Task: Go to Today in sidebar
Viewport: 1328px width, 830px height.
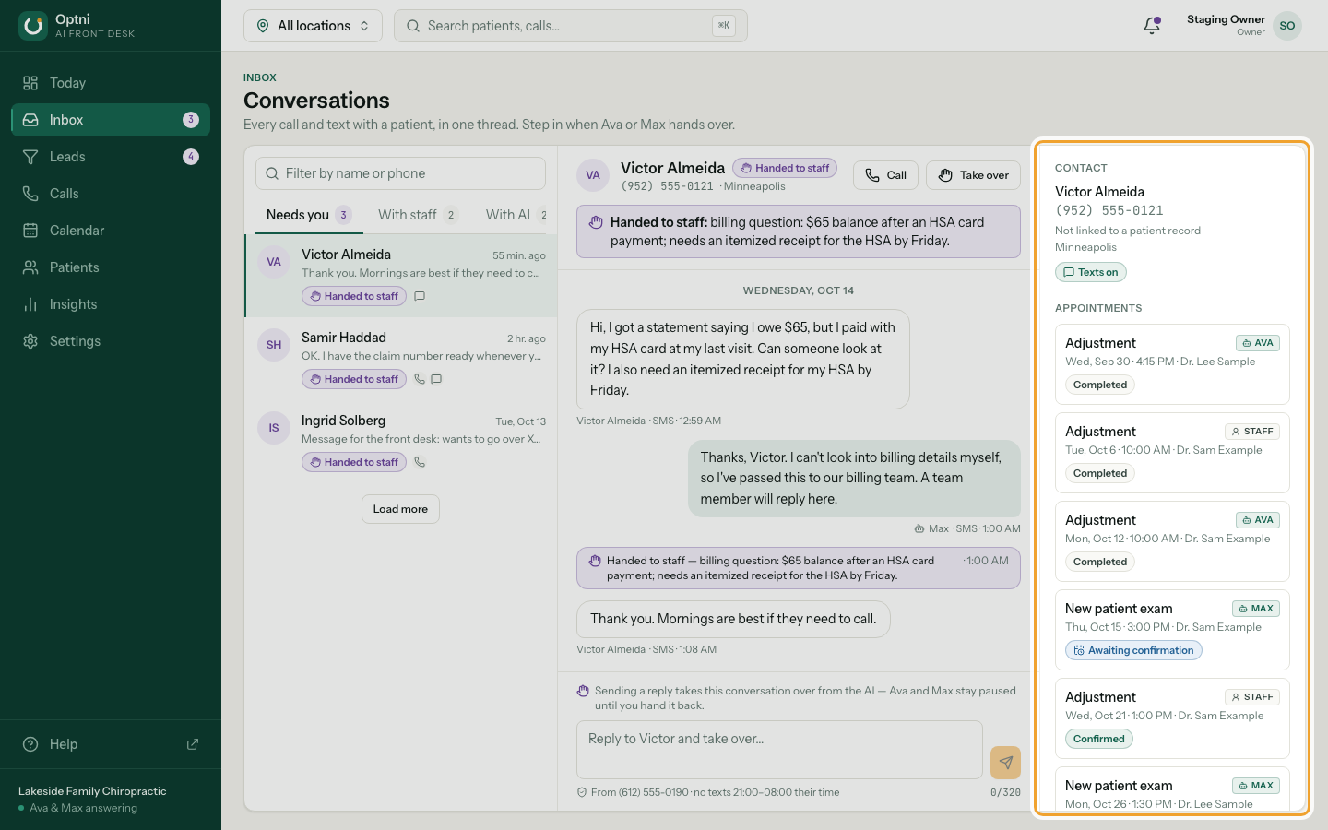Action: [x=111, y=83]
